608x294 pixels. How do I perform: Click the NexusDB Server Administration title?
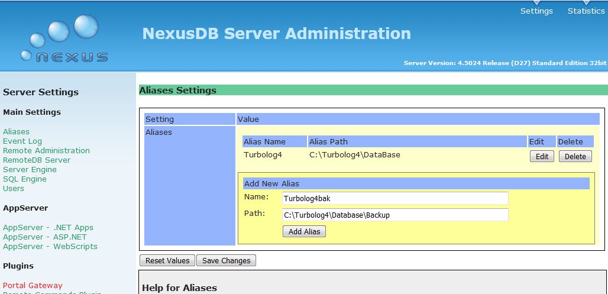coord(276,33)
